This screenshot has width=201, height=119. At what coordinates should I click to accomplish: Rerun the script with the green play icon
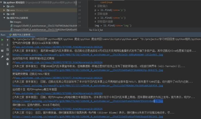pyautogui.click(x=2, y=40)
